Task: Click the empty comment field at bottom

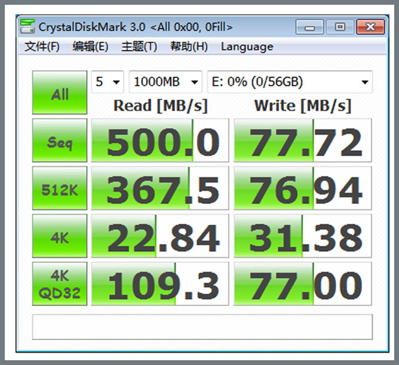Action: coord(202,327)
